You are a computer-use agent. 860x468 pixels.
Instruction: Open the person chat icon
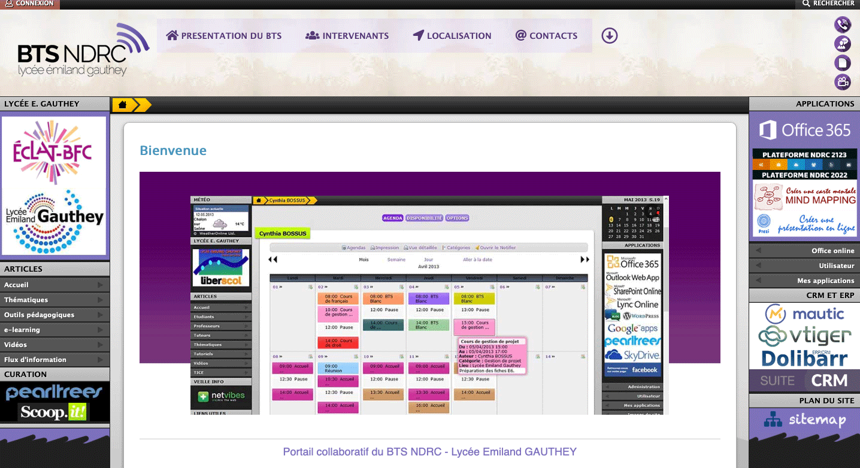[843, 44]
